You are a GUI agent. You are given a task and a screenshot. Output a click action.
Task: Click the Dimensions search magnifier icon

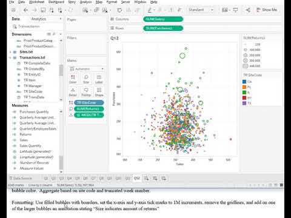click(x=54, y=34)
